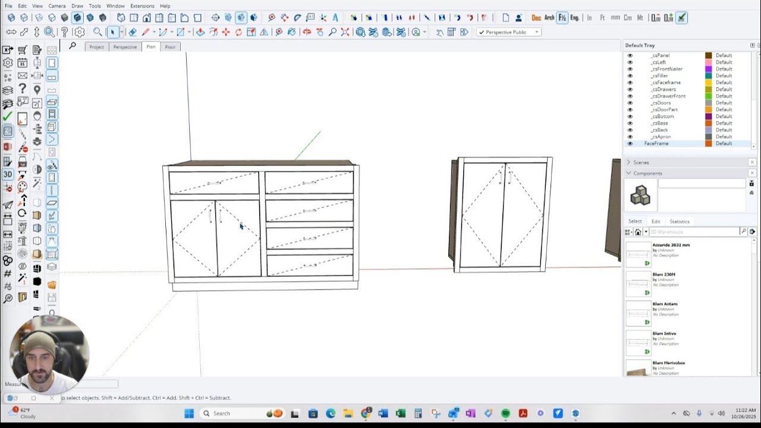Viewport: 761px width, 428px height.
Task: Open the Extensions menu
Action: point(142,6)
